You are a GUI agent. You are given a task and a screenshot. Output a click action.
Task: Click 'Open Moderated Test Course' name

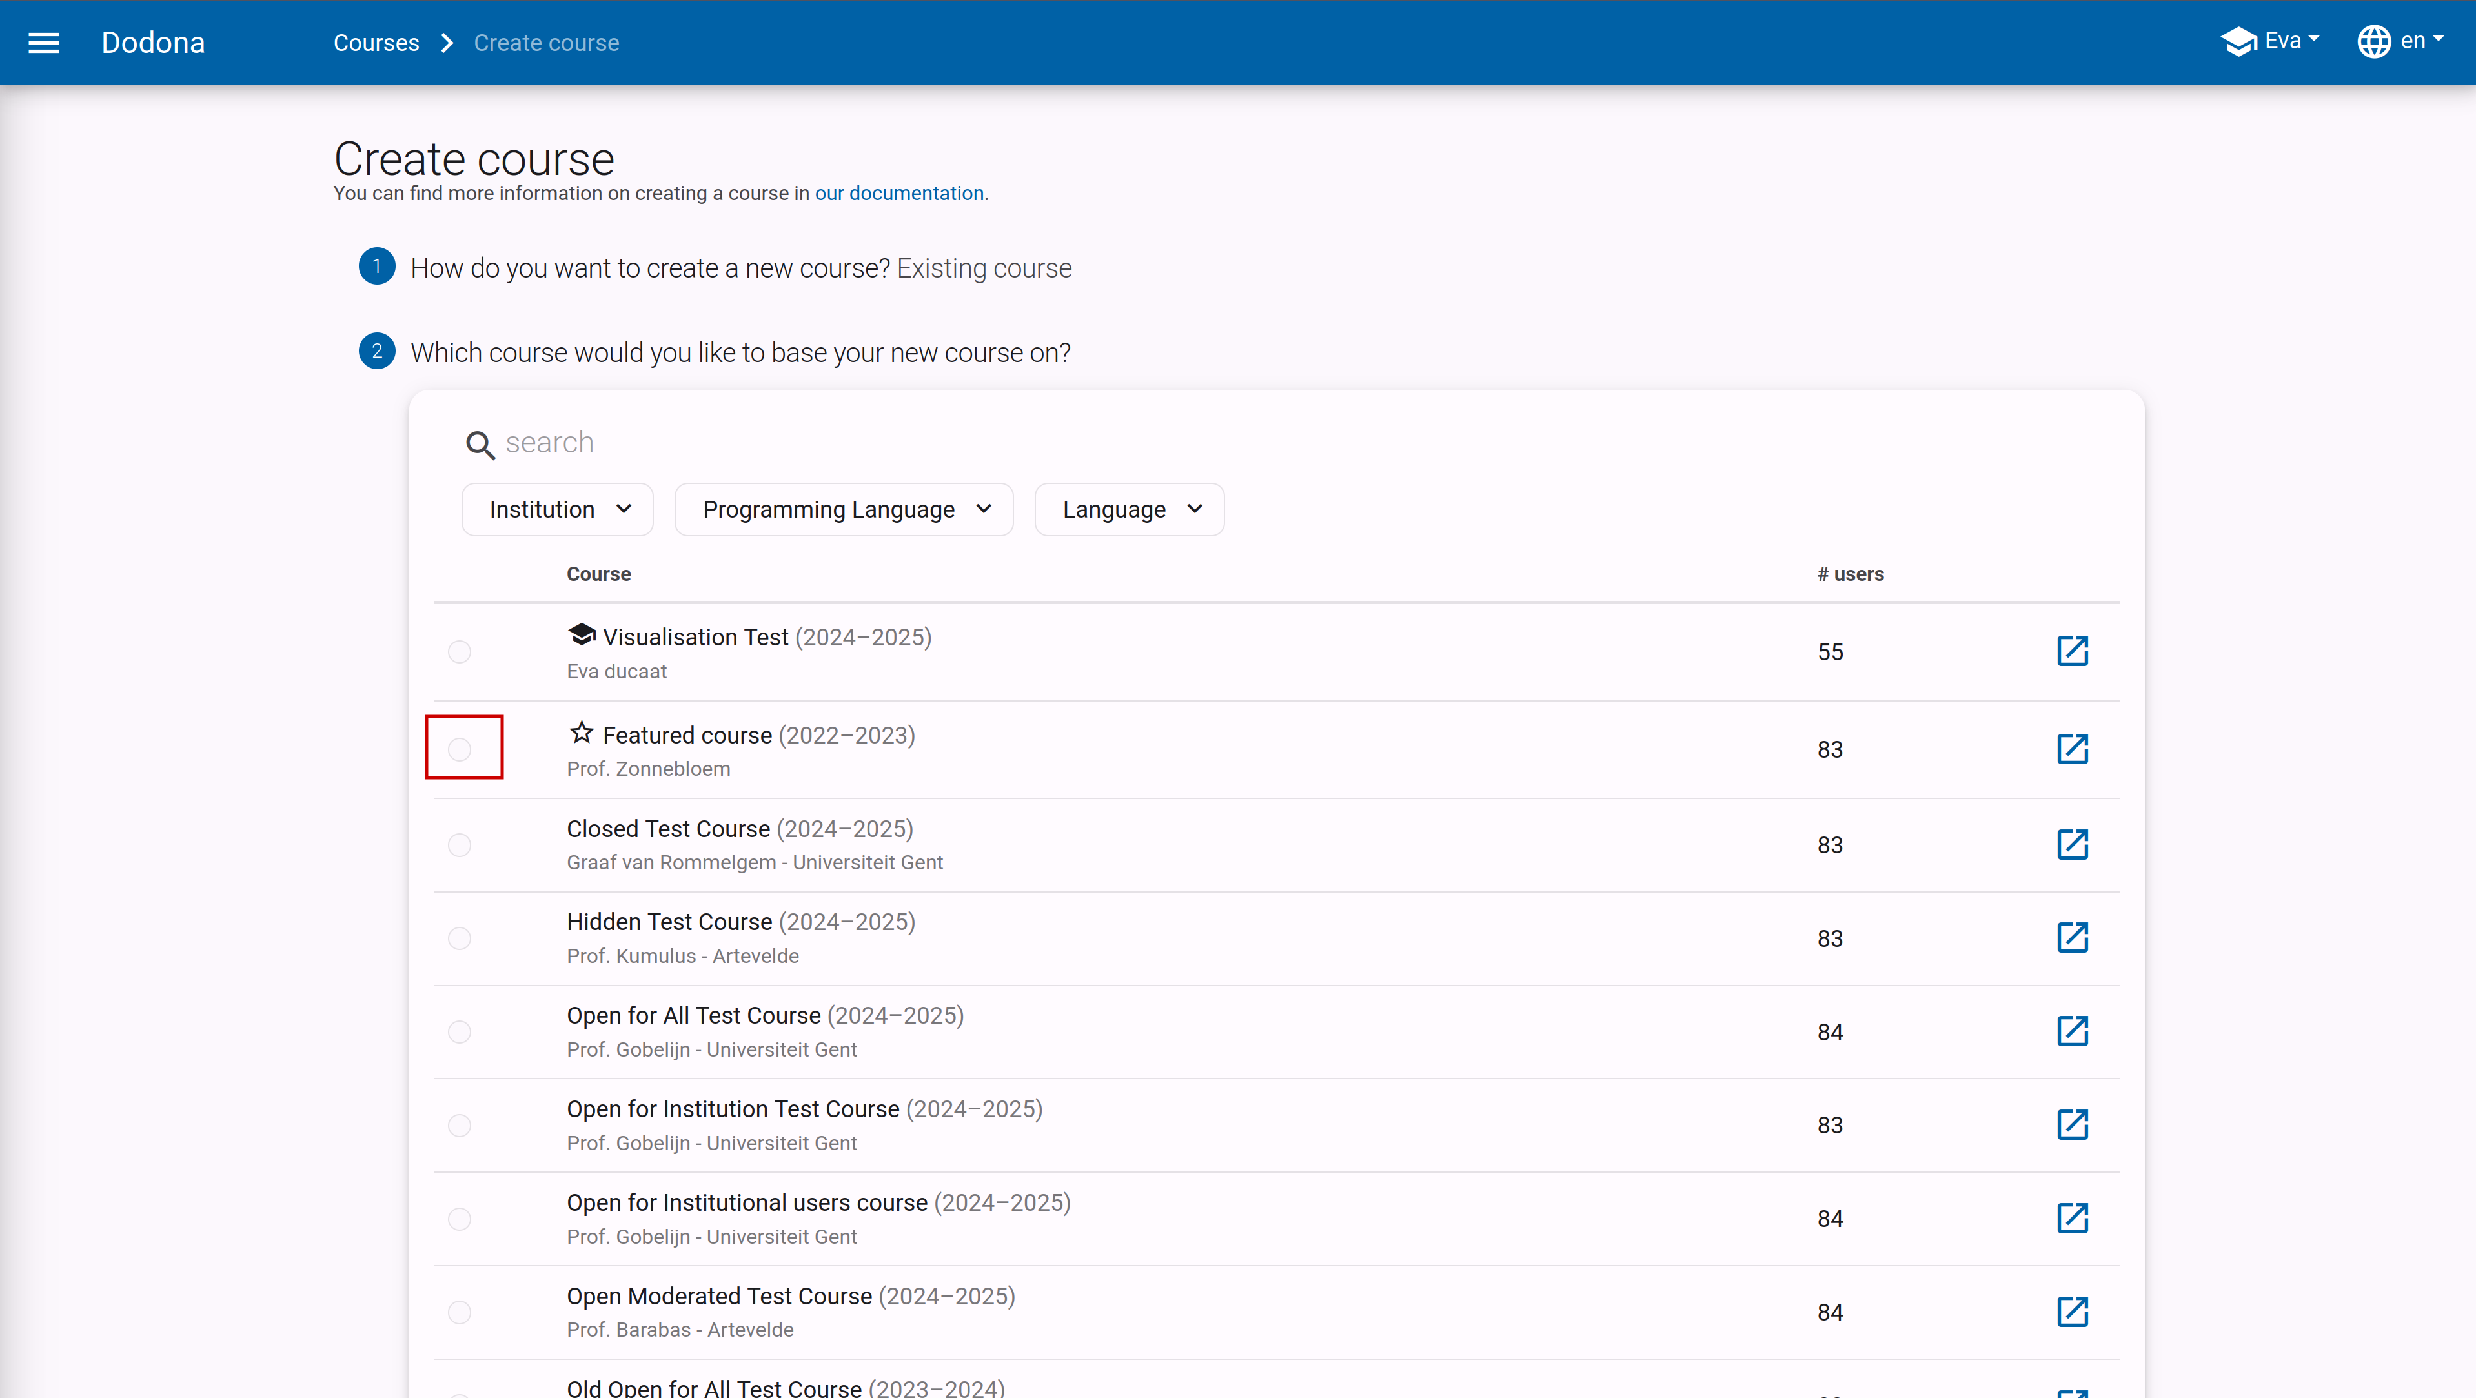(x=719, y=1296)
